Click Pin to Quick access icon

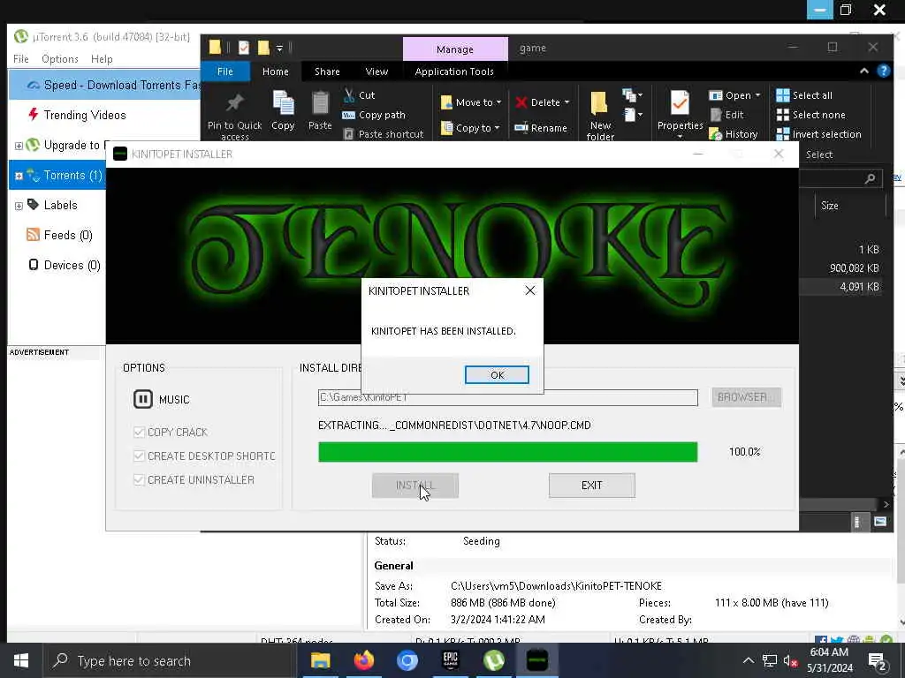click(x=234, y=104)
